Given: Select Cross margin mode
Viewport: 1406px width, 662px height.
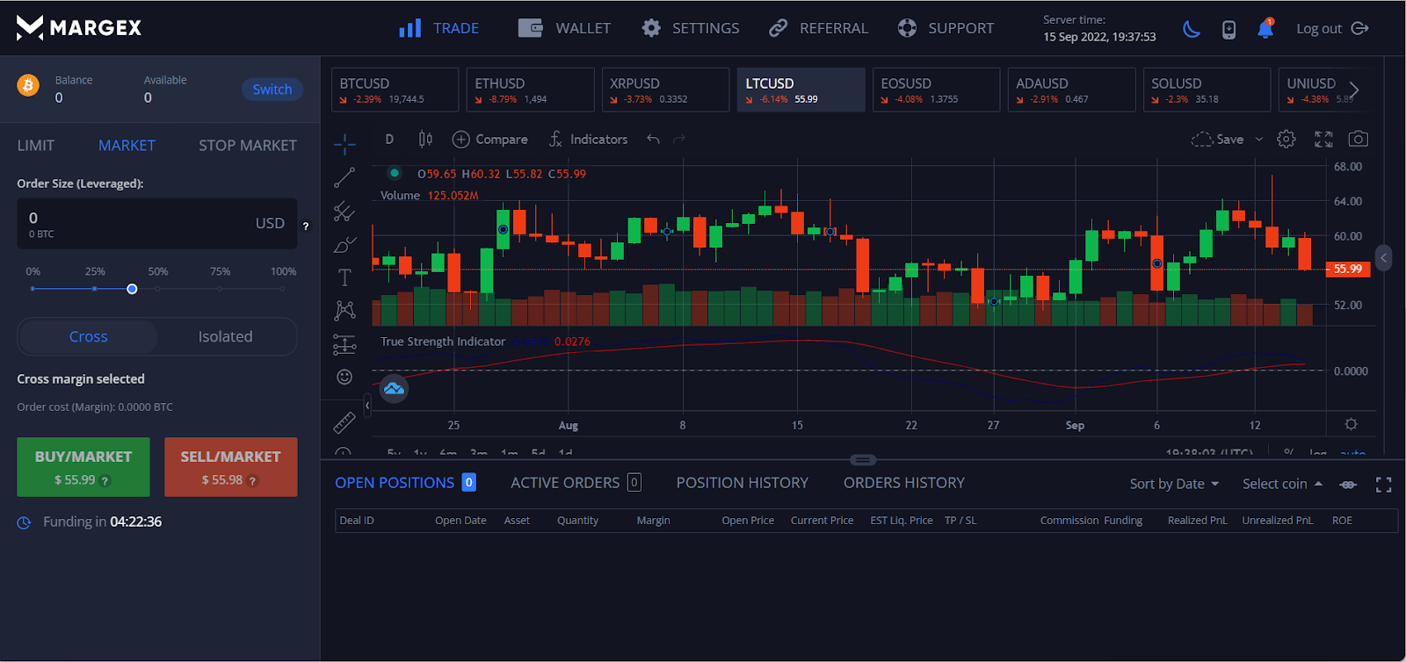Looking at the screenshot, I should pos(88,336).
